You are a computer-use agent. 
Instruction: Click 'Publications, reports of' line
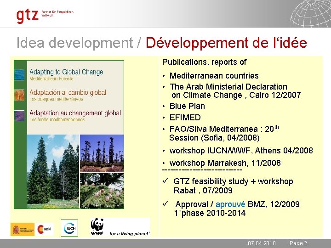click(204, 62)
